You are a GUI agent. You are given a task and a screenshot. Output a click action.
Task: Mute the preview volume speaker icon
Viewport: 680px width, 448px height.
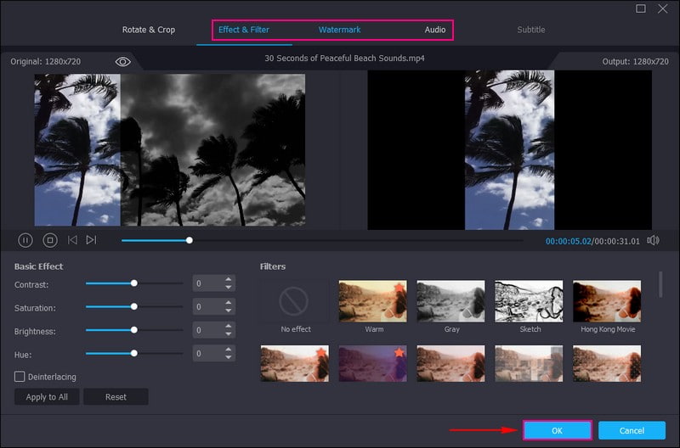tap(653, 240)
